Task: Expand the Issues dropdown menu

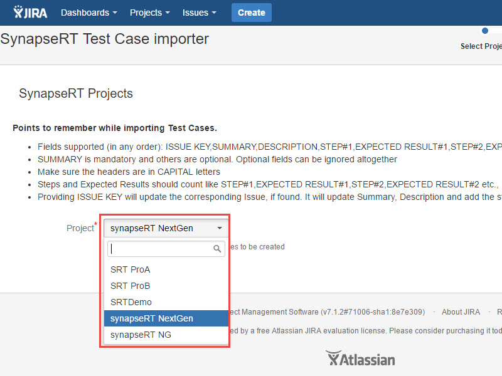Action: coord(199,13)
